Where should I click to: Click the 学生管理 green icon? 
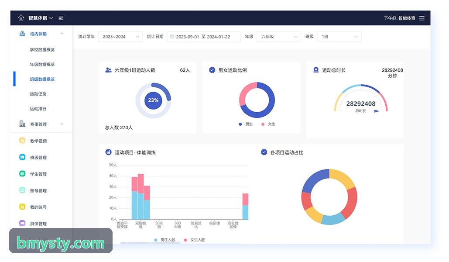click(x=22, y=174)
